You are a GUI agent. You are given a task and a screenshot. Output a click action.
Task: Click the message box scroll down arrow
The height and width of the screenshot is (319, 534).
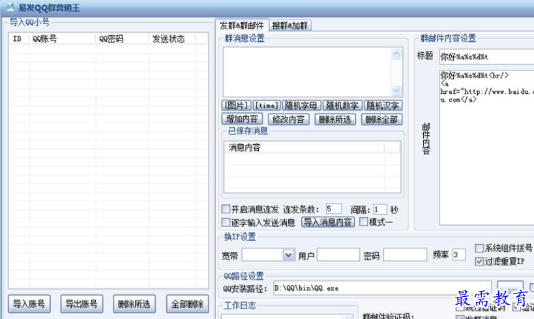tap(396, 90)
